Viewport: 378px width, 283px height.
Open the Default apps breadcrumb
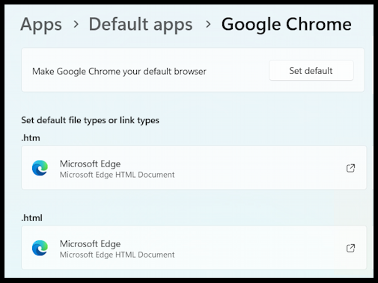141,25
